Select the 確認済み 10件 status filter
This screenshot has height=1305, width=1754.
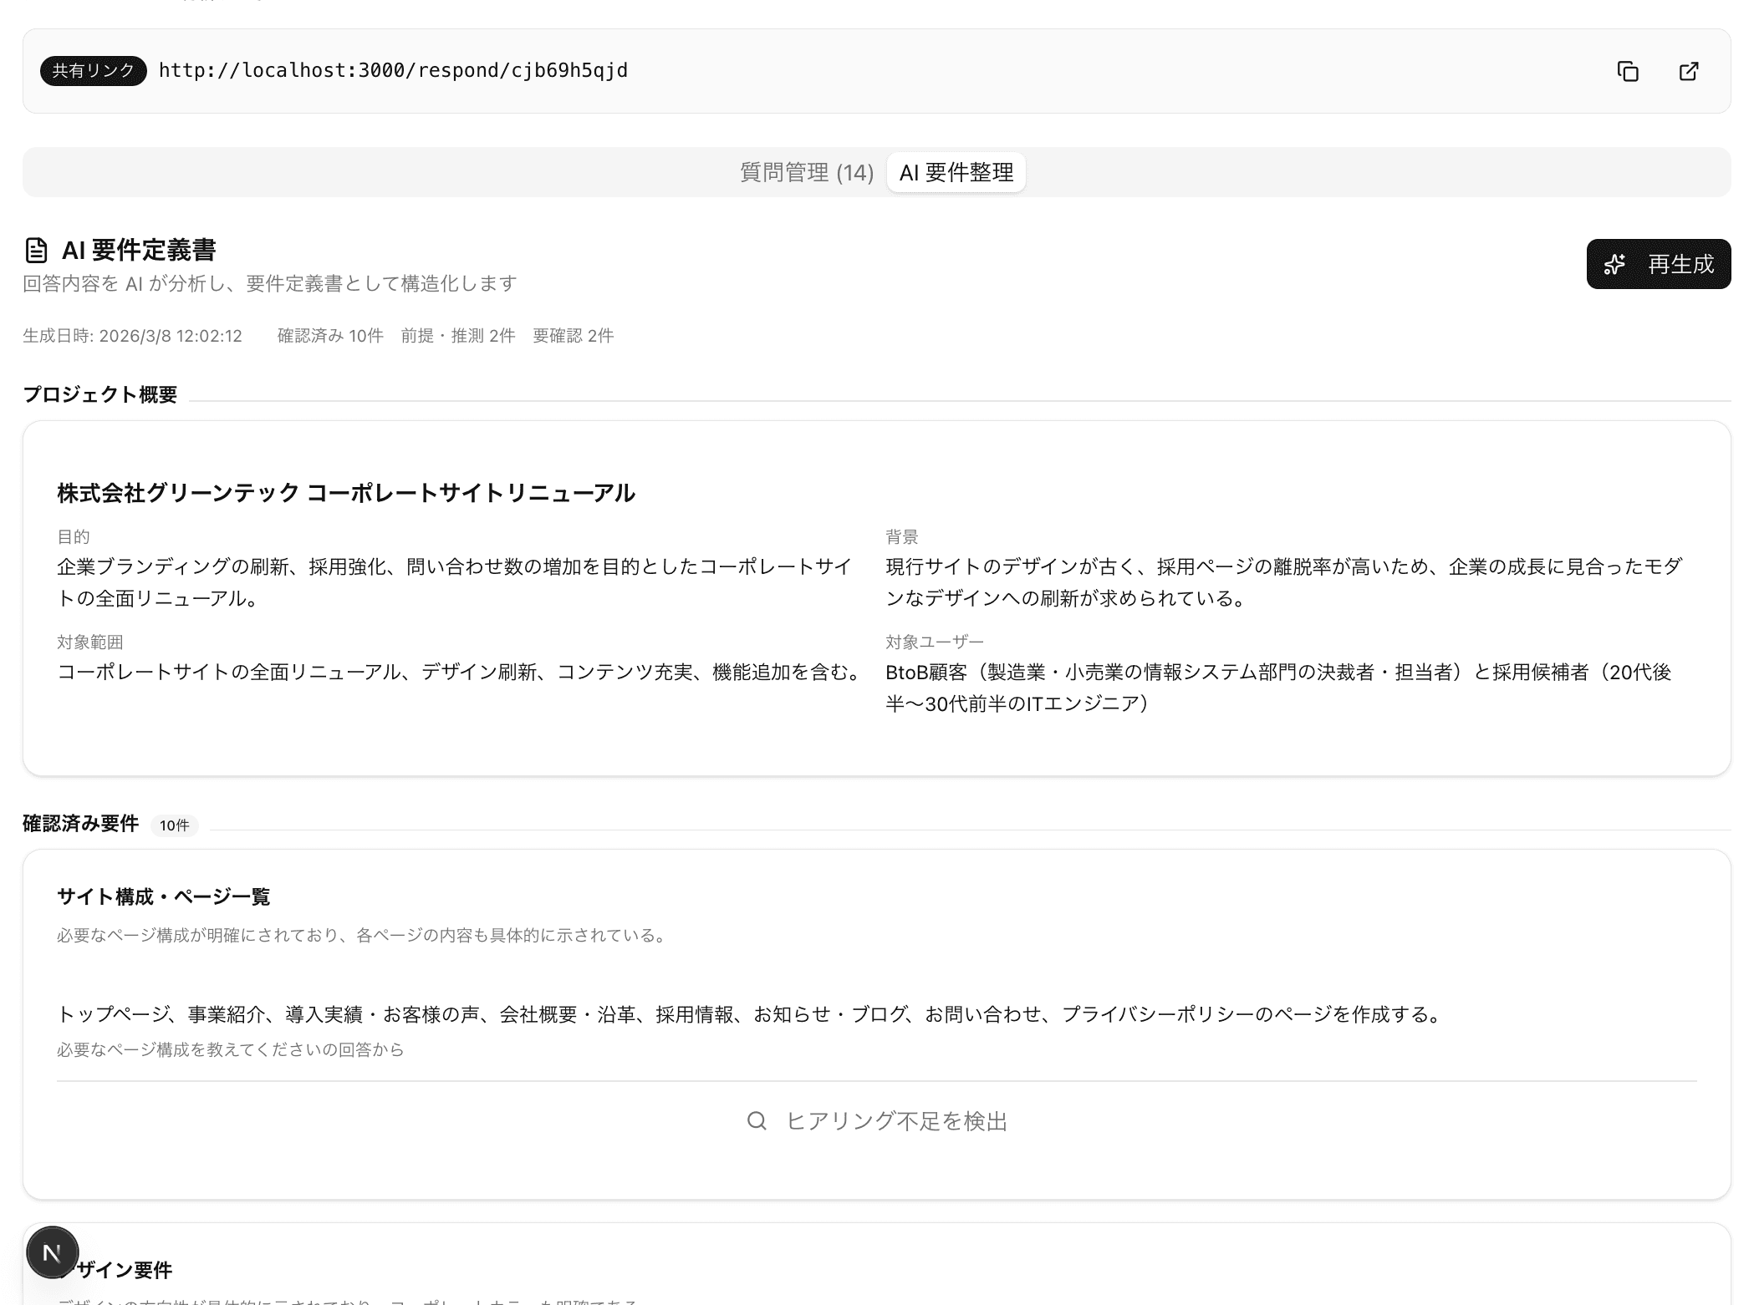329,336
